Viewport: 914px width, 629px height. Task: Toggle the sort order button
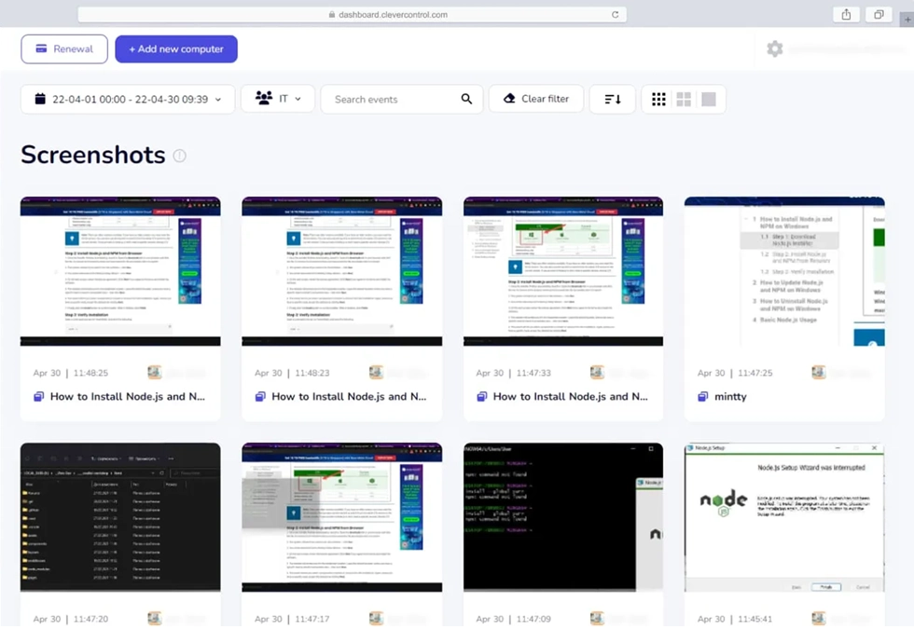(x=612, y=99)
